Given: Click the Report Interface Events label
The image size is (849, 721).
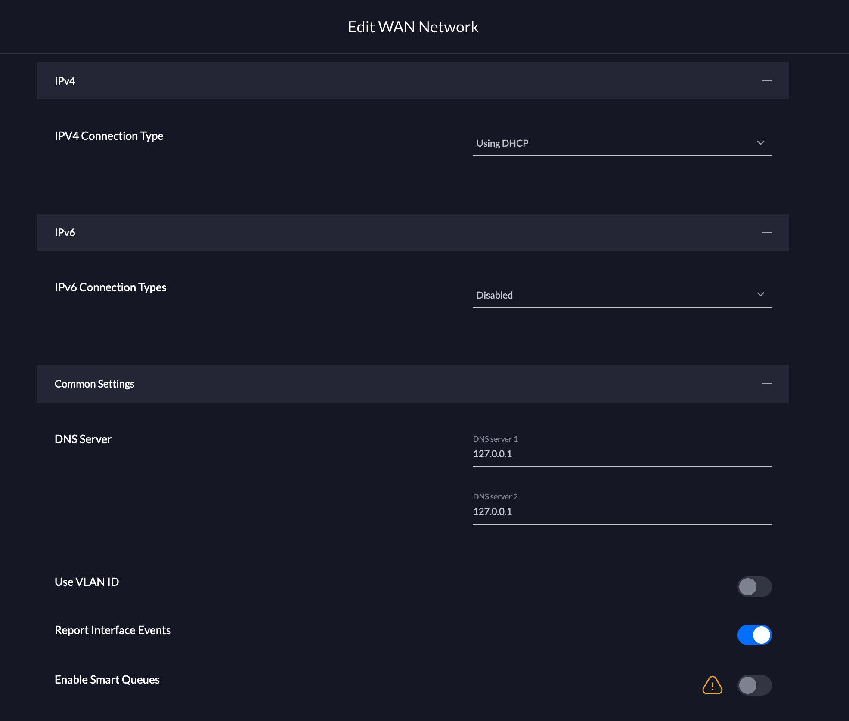Looking at the screenshot, I should pos(112,630).
